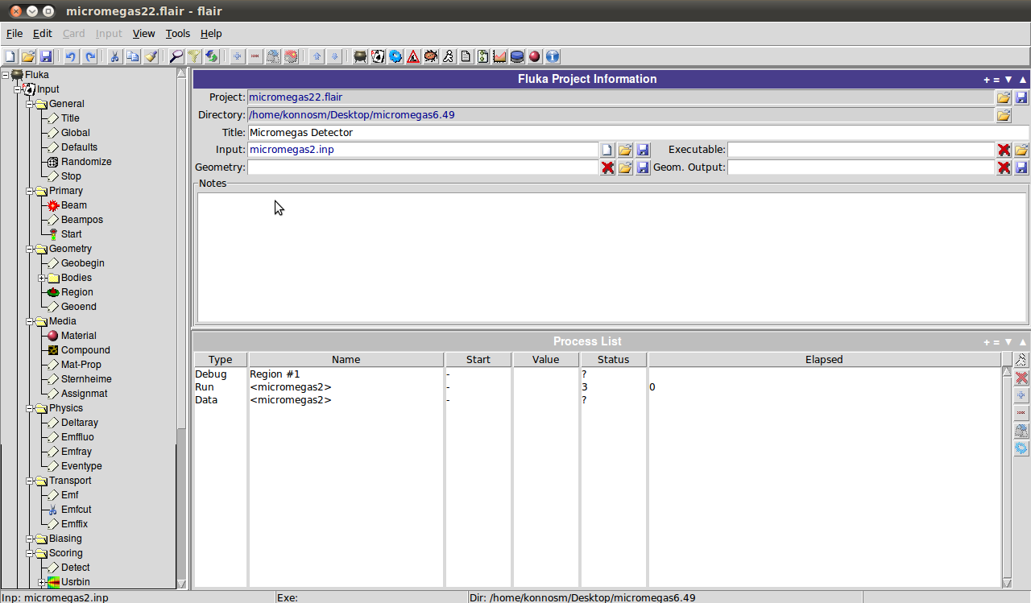Click the warning triangle toolbar icon
Image resolution: width=1031 pixels, height=603 pixels.
[413, 56]
